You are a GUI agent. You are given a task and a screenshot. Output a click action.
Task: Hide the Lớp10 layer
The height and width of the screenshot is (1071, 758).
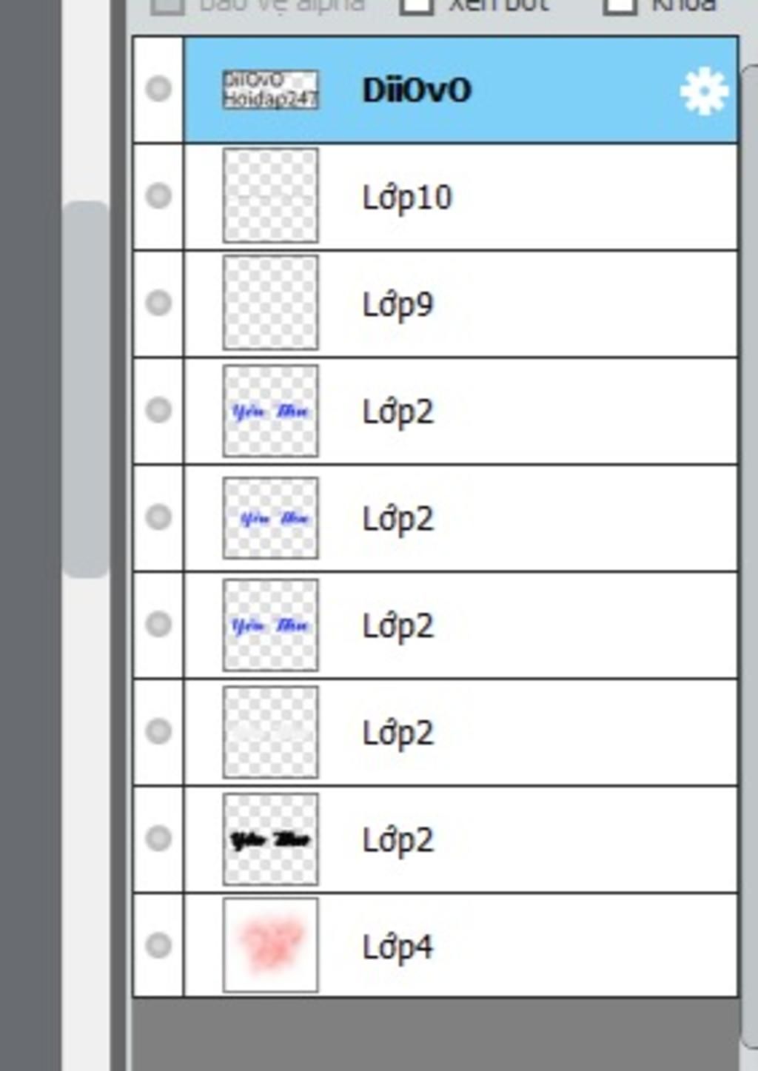[x=158, y=195]
